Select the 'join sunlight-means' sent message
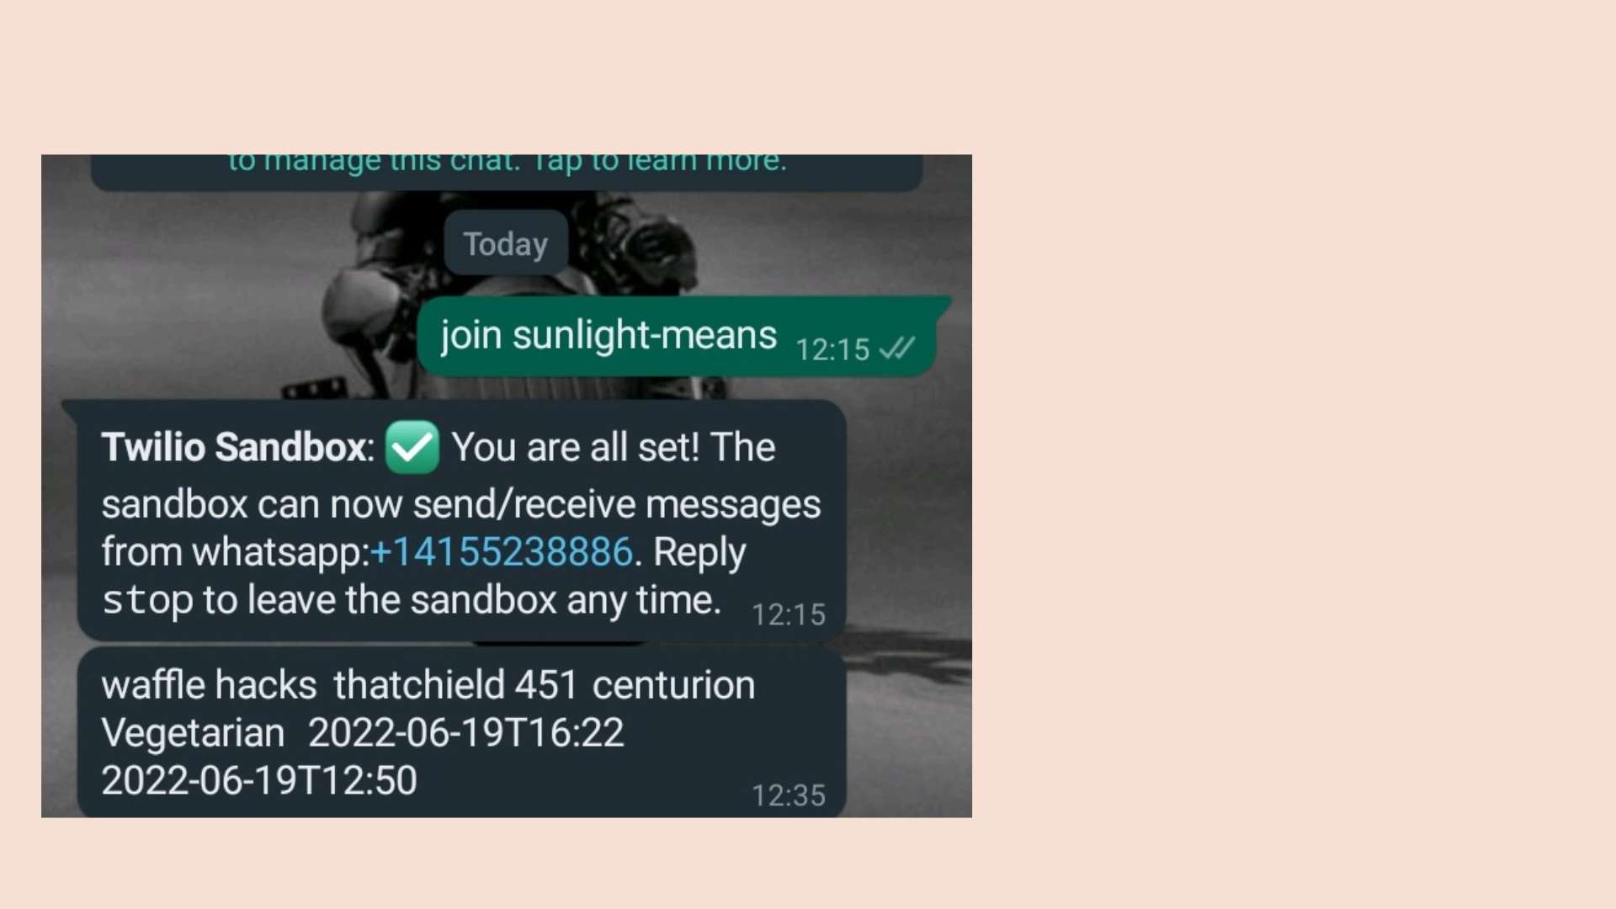The width and height of the screenshot is (1616, 909). click(x=683, y=337)
